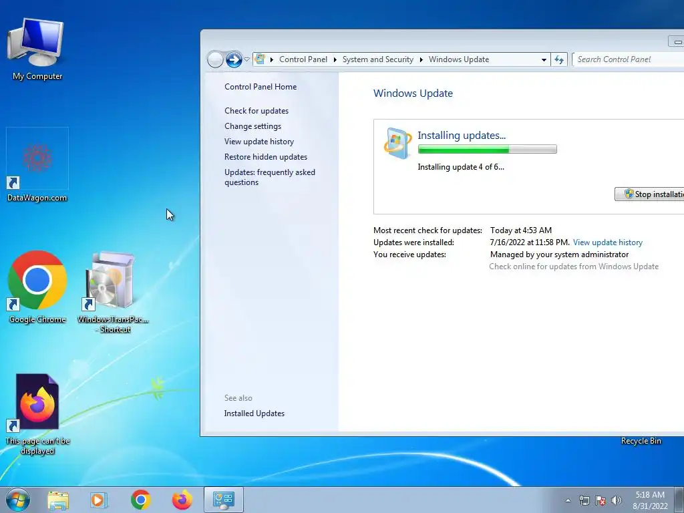684x513 pixels.
Task: Open the Action Center flag icon
Action: point(601,500)
